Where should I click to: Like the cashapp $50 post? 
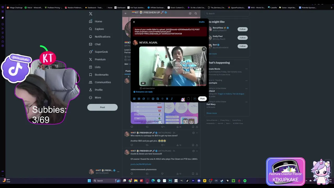[x=162, y=145]
